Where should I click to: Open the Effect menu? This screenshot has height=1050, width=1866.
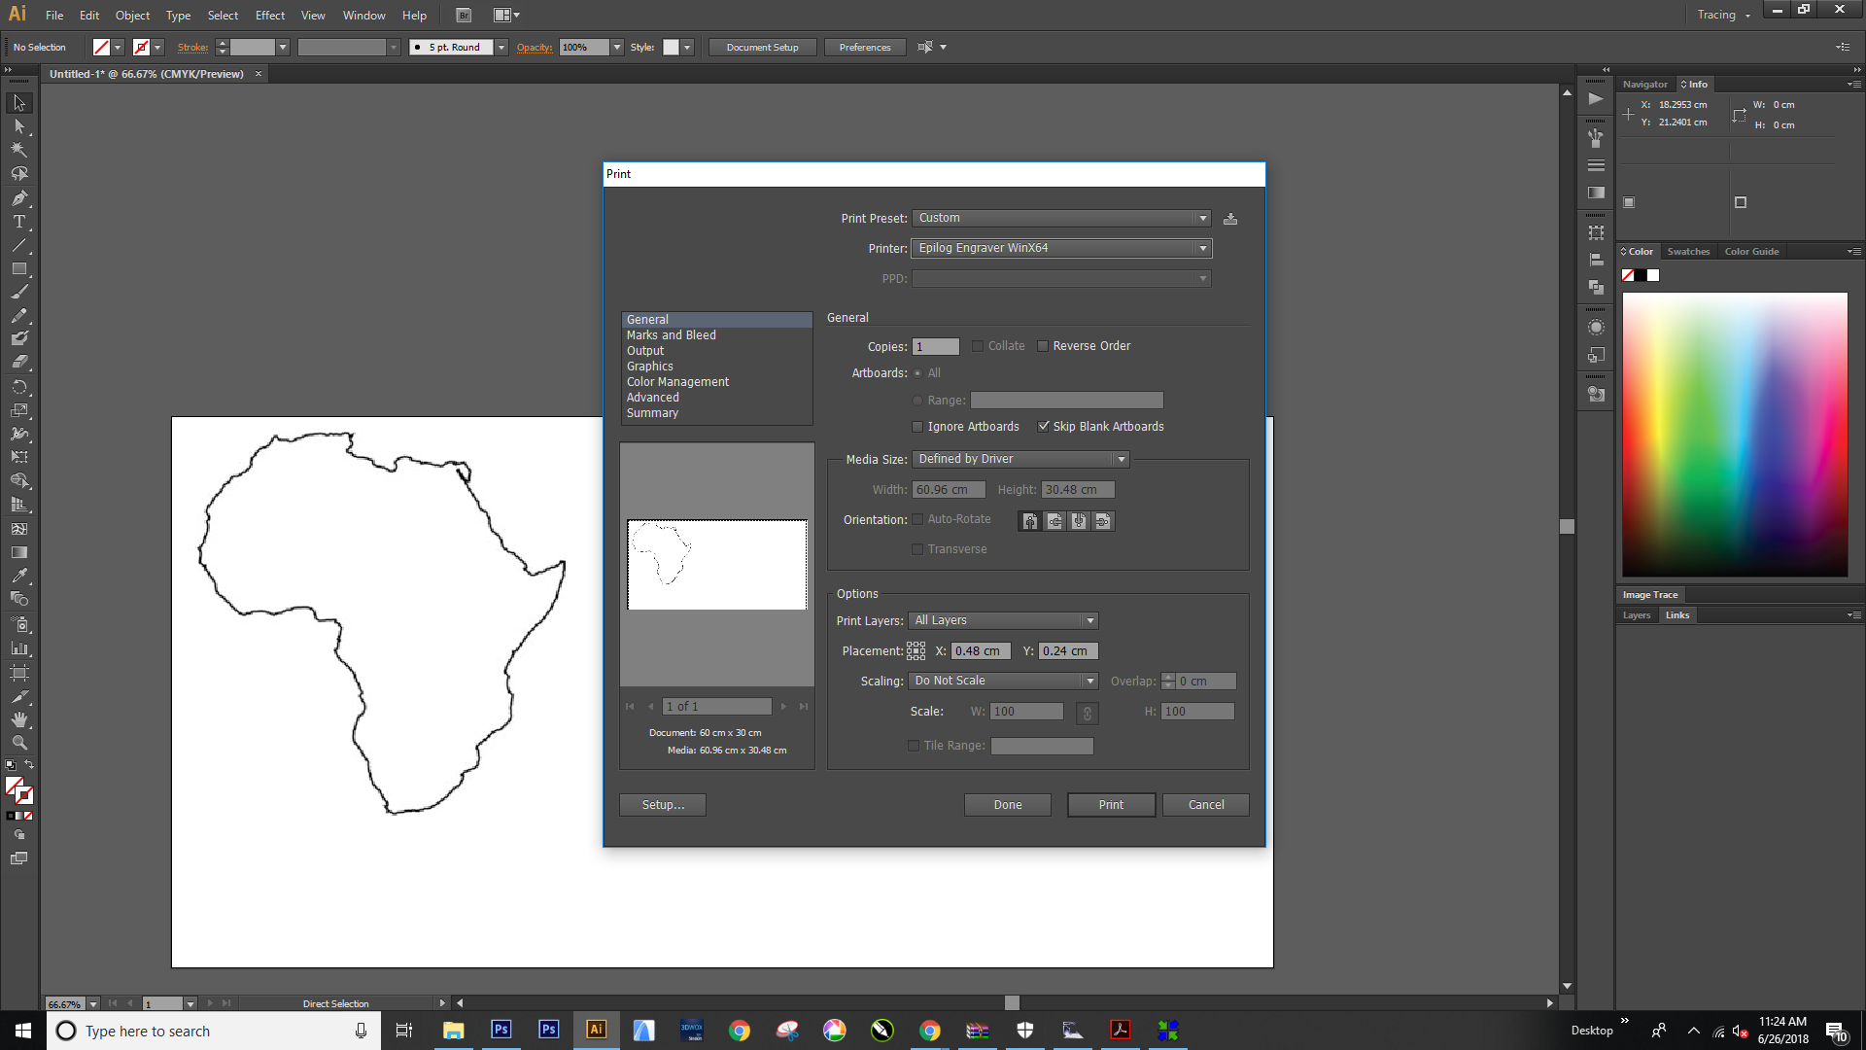coord(269,16)
